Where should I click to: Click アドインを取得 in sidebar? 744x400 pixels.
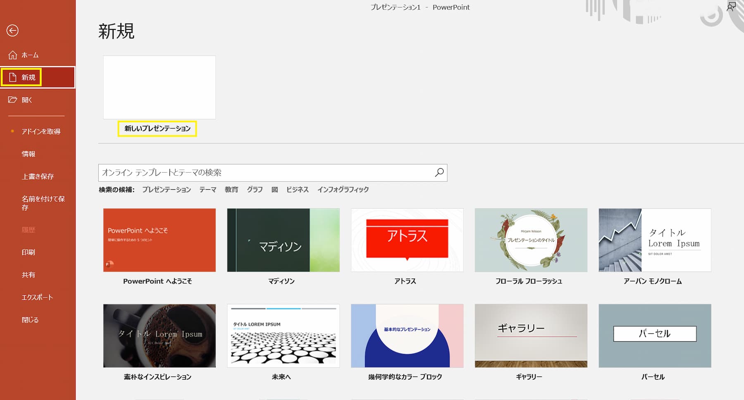41,131
